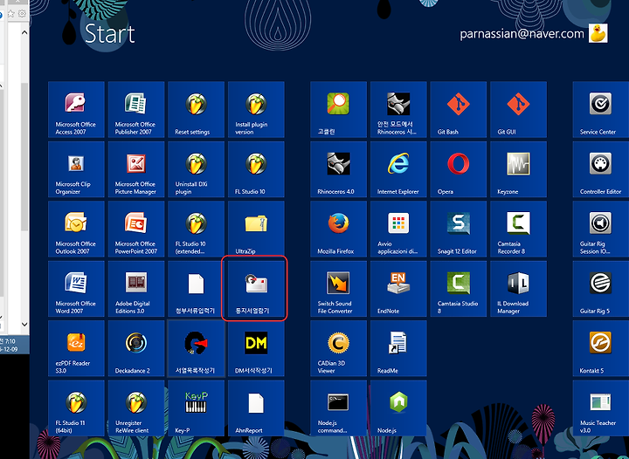629x459 pixels.
Task: Click the gear settings icon in left window
Action: pos(22,14)
